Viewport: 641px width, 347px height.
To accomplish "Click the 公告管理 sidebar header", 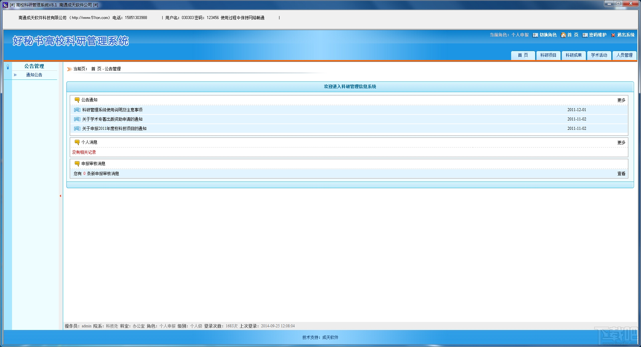I will coord(34,66).
